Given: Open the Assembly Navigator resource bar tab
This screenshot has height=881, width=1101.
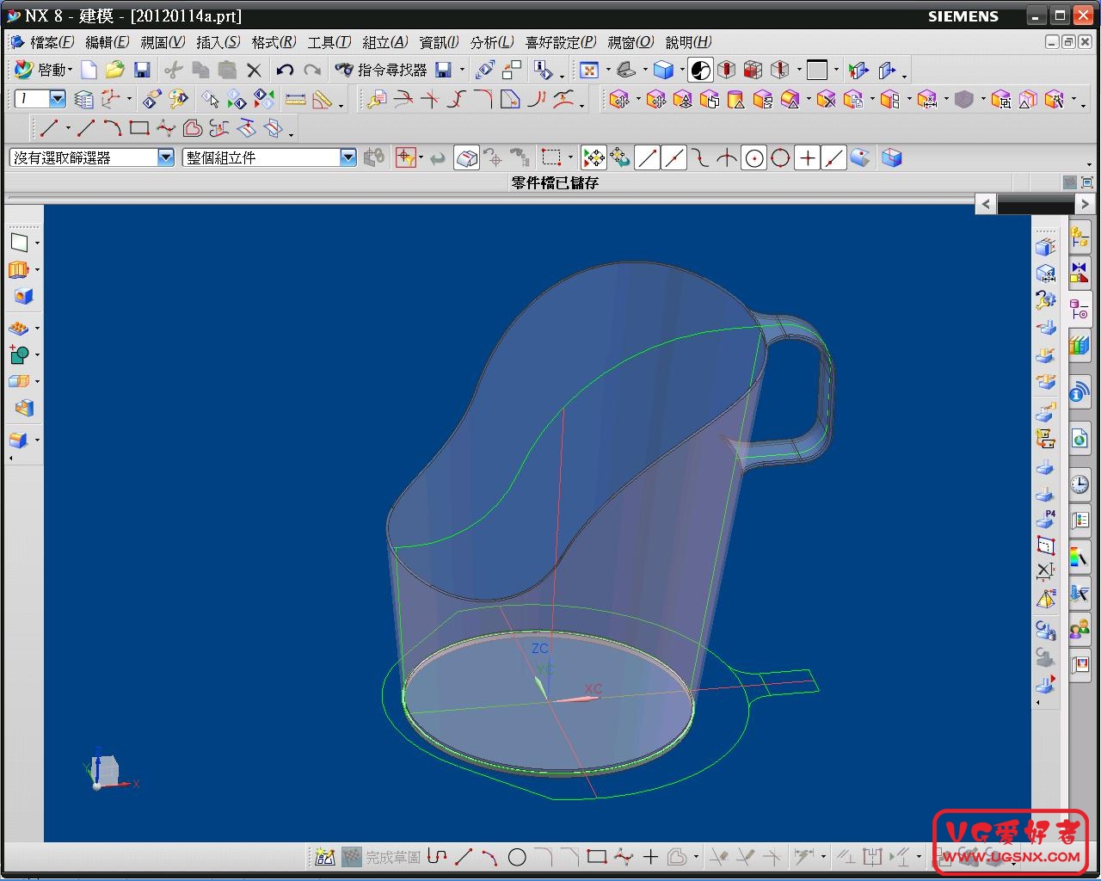Looking at the screenshot, I should [1079, 237].
